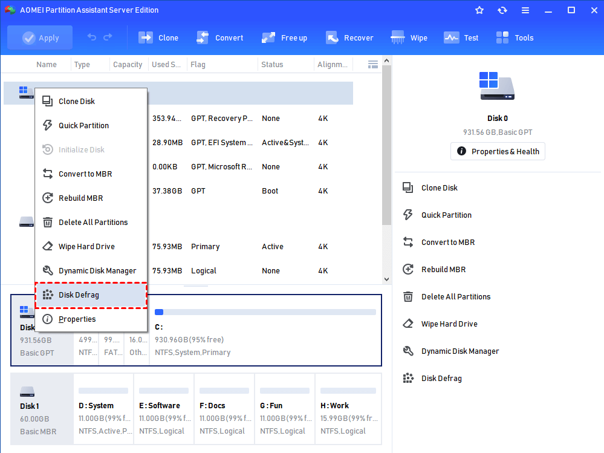Open the Tools toolbar item
This screenshot has height=453, width=604.
tap(515, 37)
